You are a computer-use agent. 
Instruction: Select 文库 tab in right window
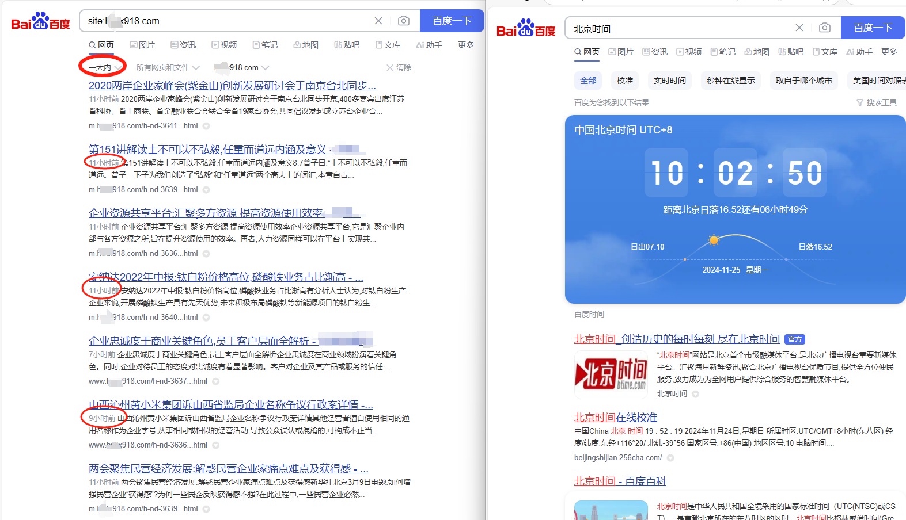coord(825,52)
